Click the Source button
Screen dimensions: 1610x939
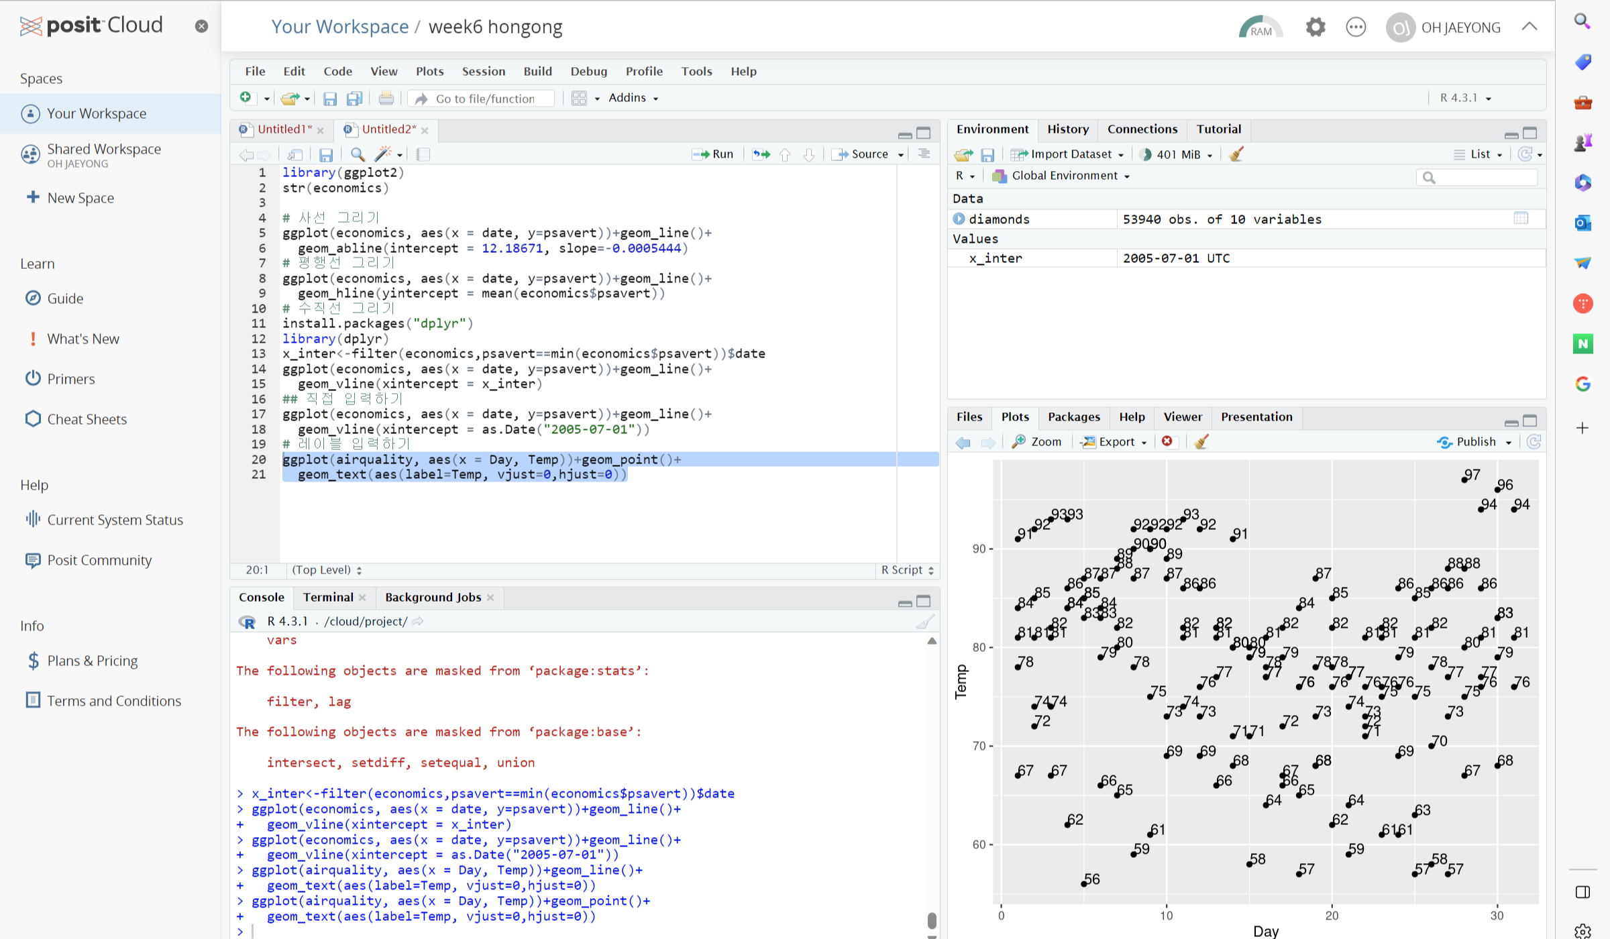[x=862, y=154]
